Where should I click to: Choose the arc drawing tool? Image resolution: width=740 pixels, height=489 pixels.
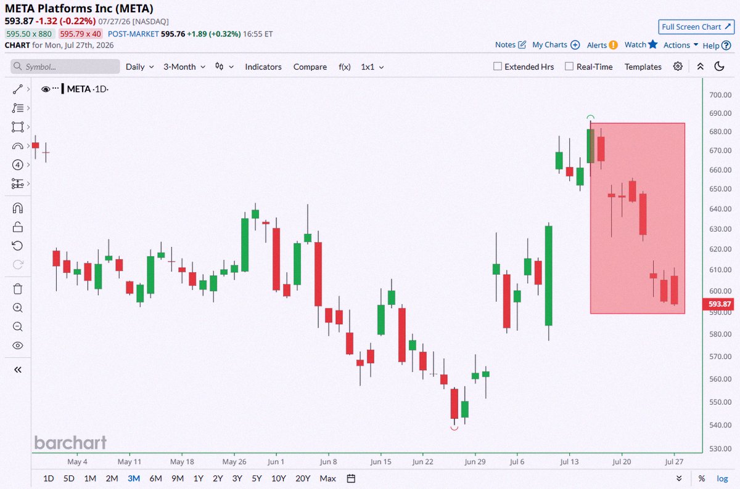point(17,146)
